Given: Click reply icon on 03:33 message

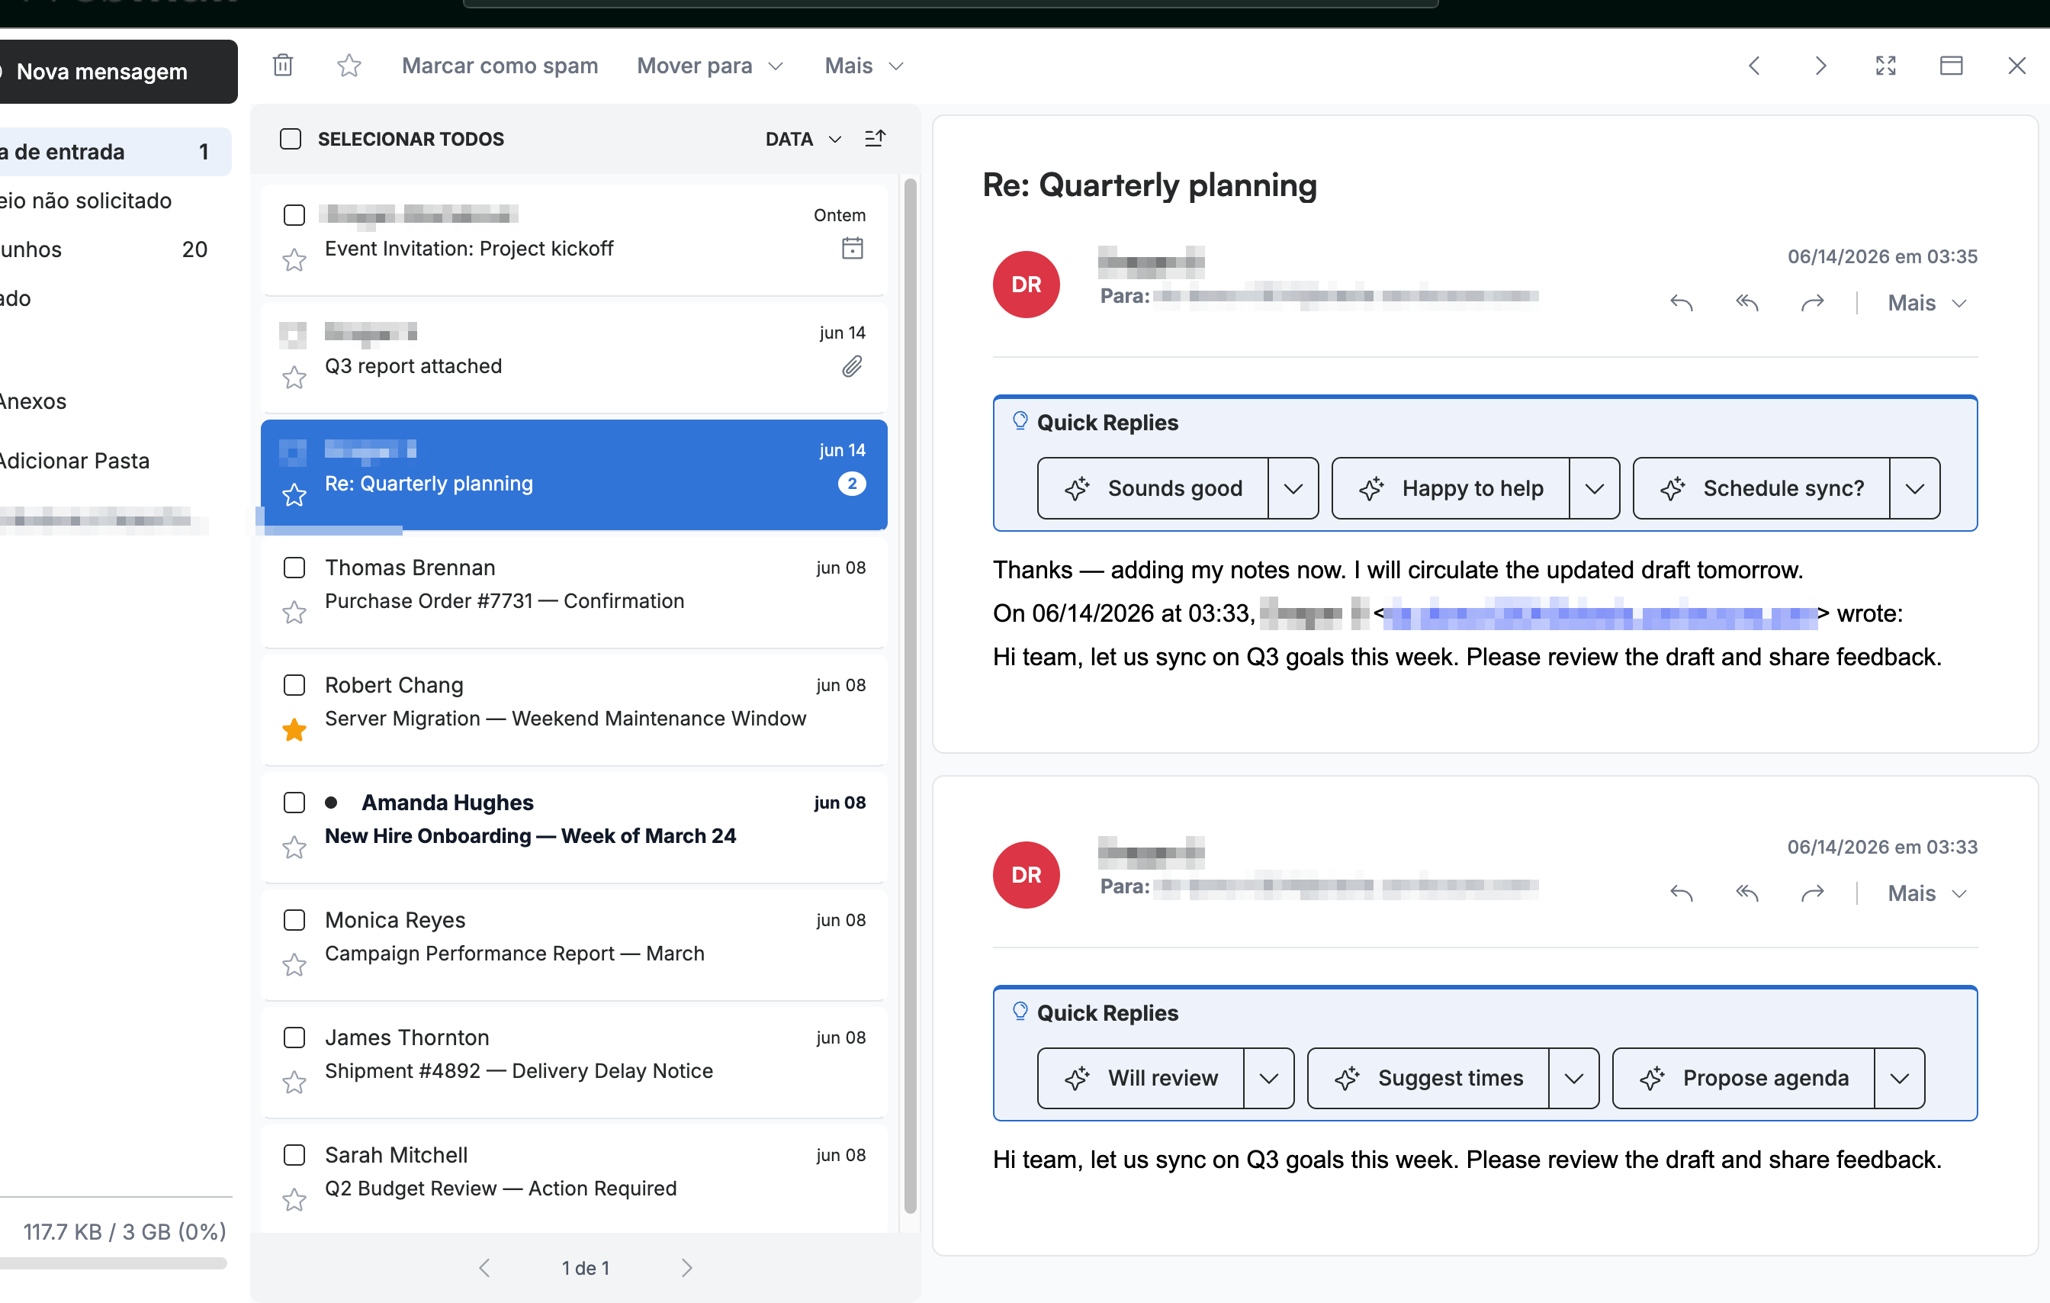Looking at the screenshot, I should tap(1682, 893).
